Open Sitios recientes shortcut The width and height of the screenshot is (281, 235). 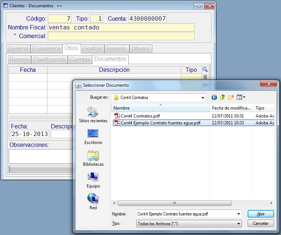(x=93, y=115)
